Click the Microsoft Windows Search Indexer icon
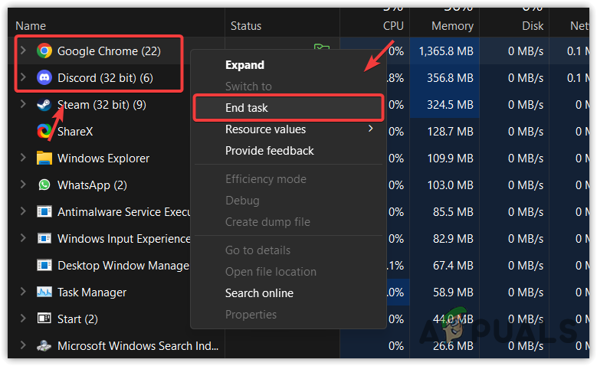The image size is (597, 366). tap(44, 346)
